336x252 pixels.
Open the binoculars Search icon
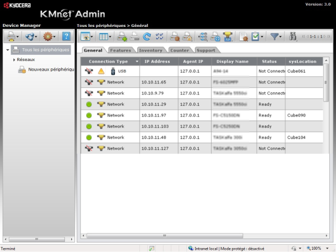(x=293, y=36)
